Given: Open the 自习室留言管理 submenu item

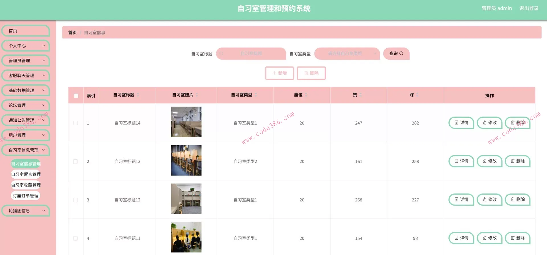Looking at the screenshot, I should [x=26, y=174].
